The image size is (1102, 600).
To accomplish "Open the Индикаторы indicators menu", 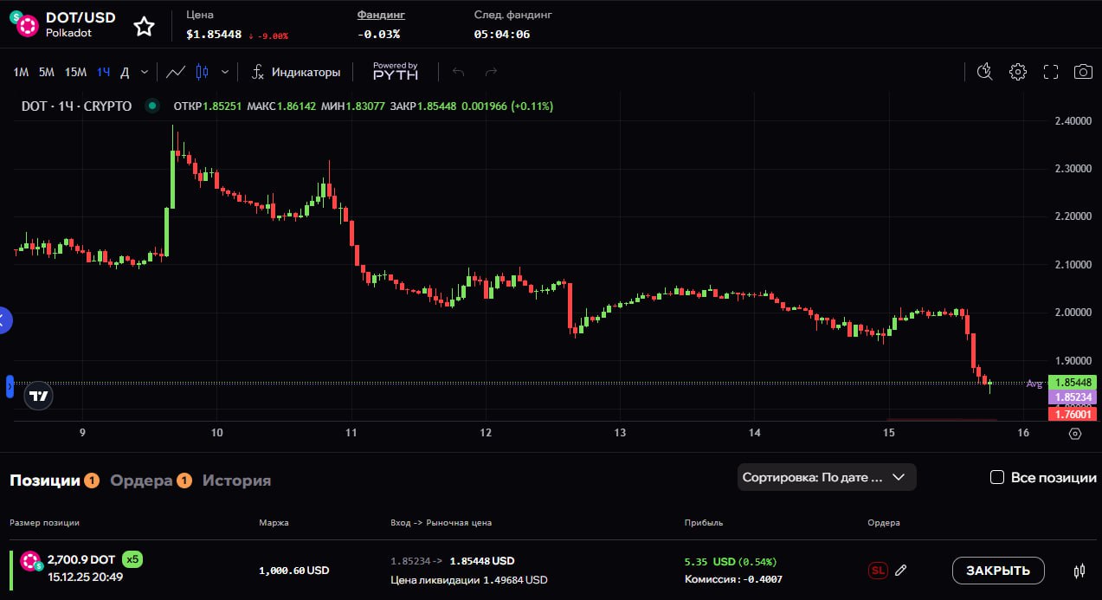I will (296, 72).
